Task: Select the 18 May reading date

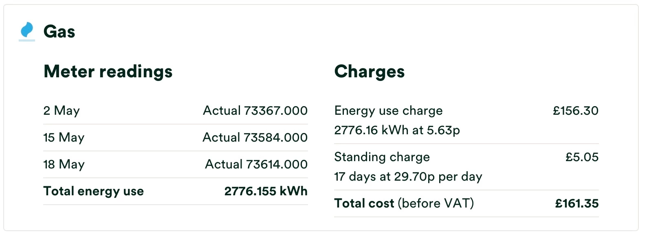Action: coord(64,164)
